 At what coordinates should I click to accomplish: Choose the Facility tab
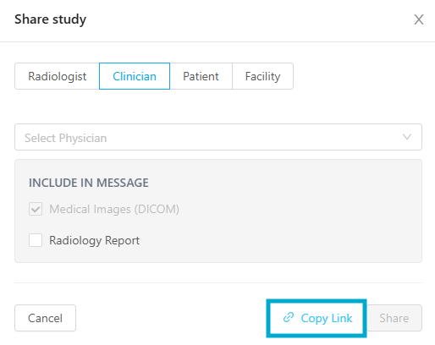coord(262,76)
